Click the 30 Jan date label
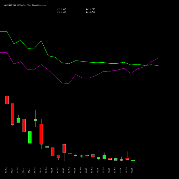179x179 pixels. (46, 170)
